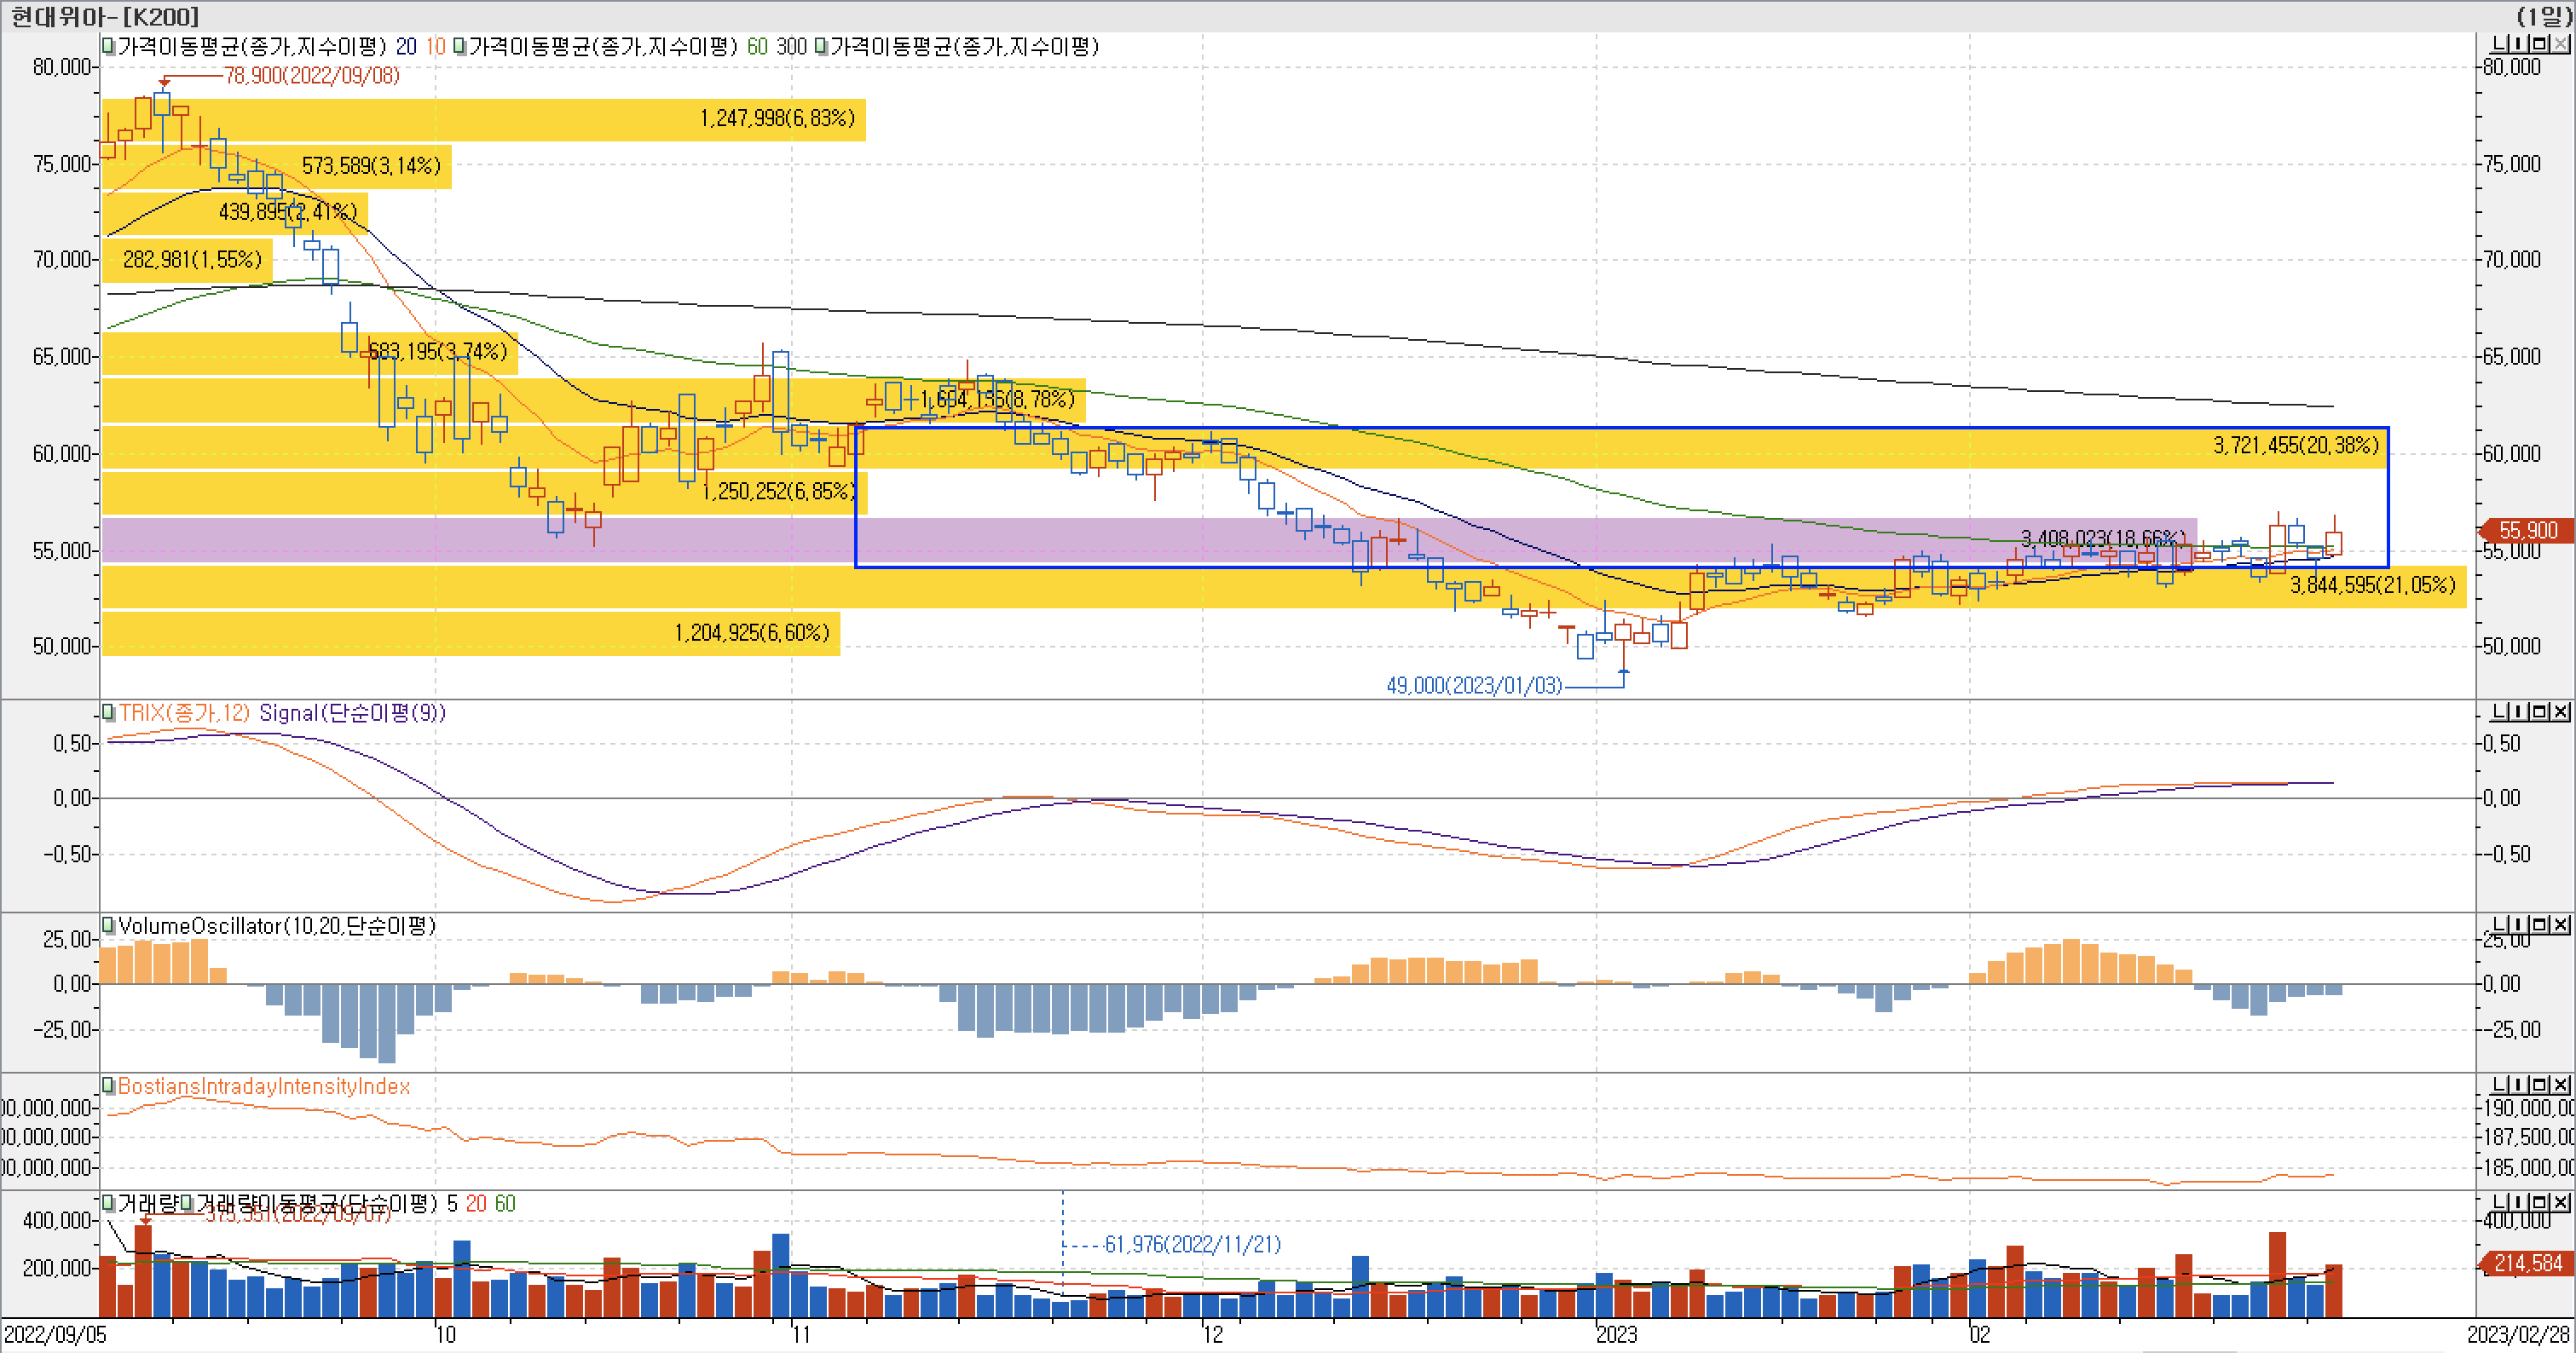Toggle the TRIX indicator green marker
This screenshot has width=2576, height=1353.
[108, 712]
